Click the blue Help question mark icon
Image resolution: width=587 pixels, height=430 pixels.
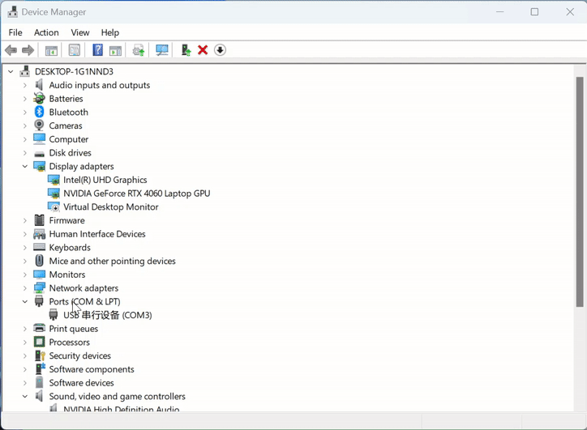pos(98,50)
